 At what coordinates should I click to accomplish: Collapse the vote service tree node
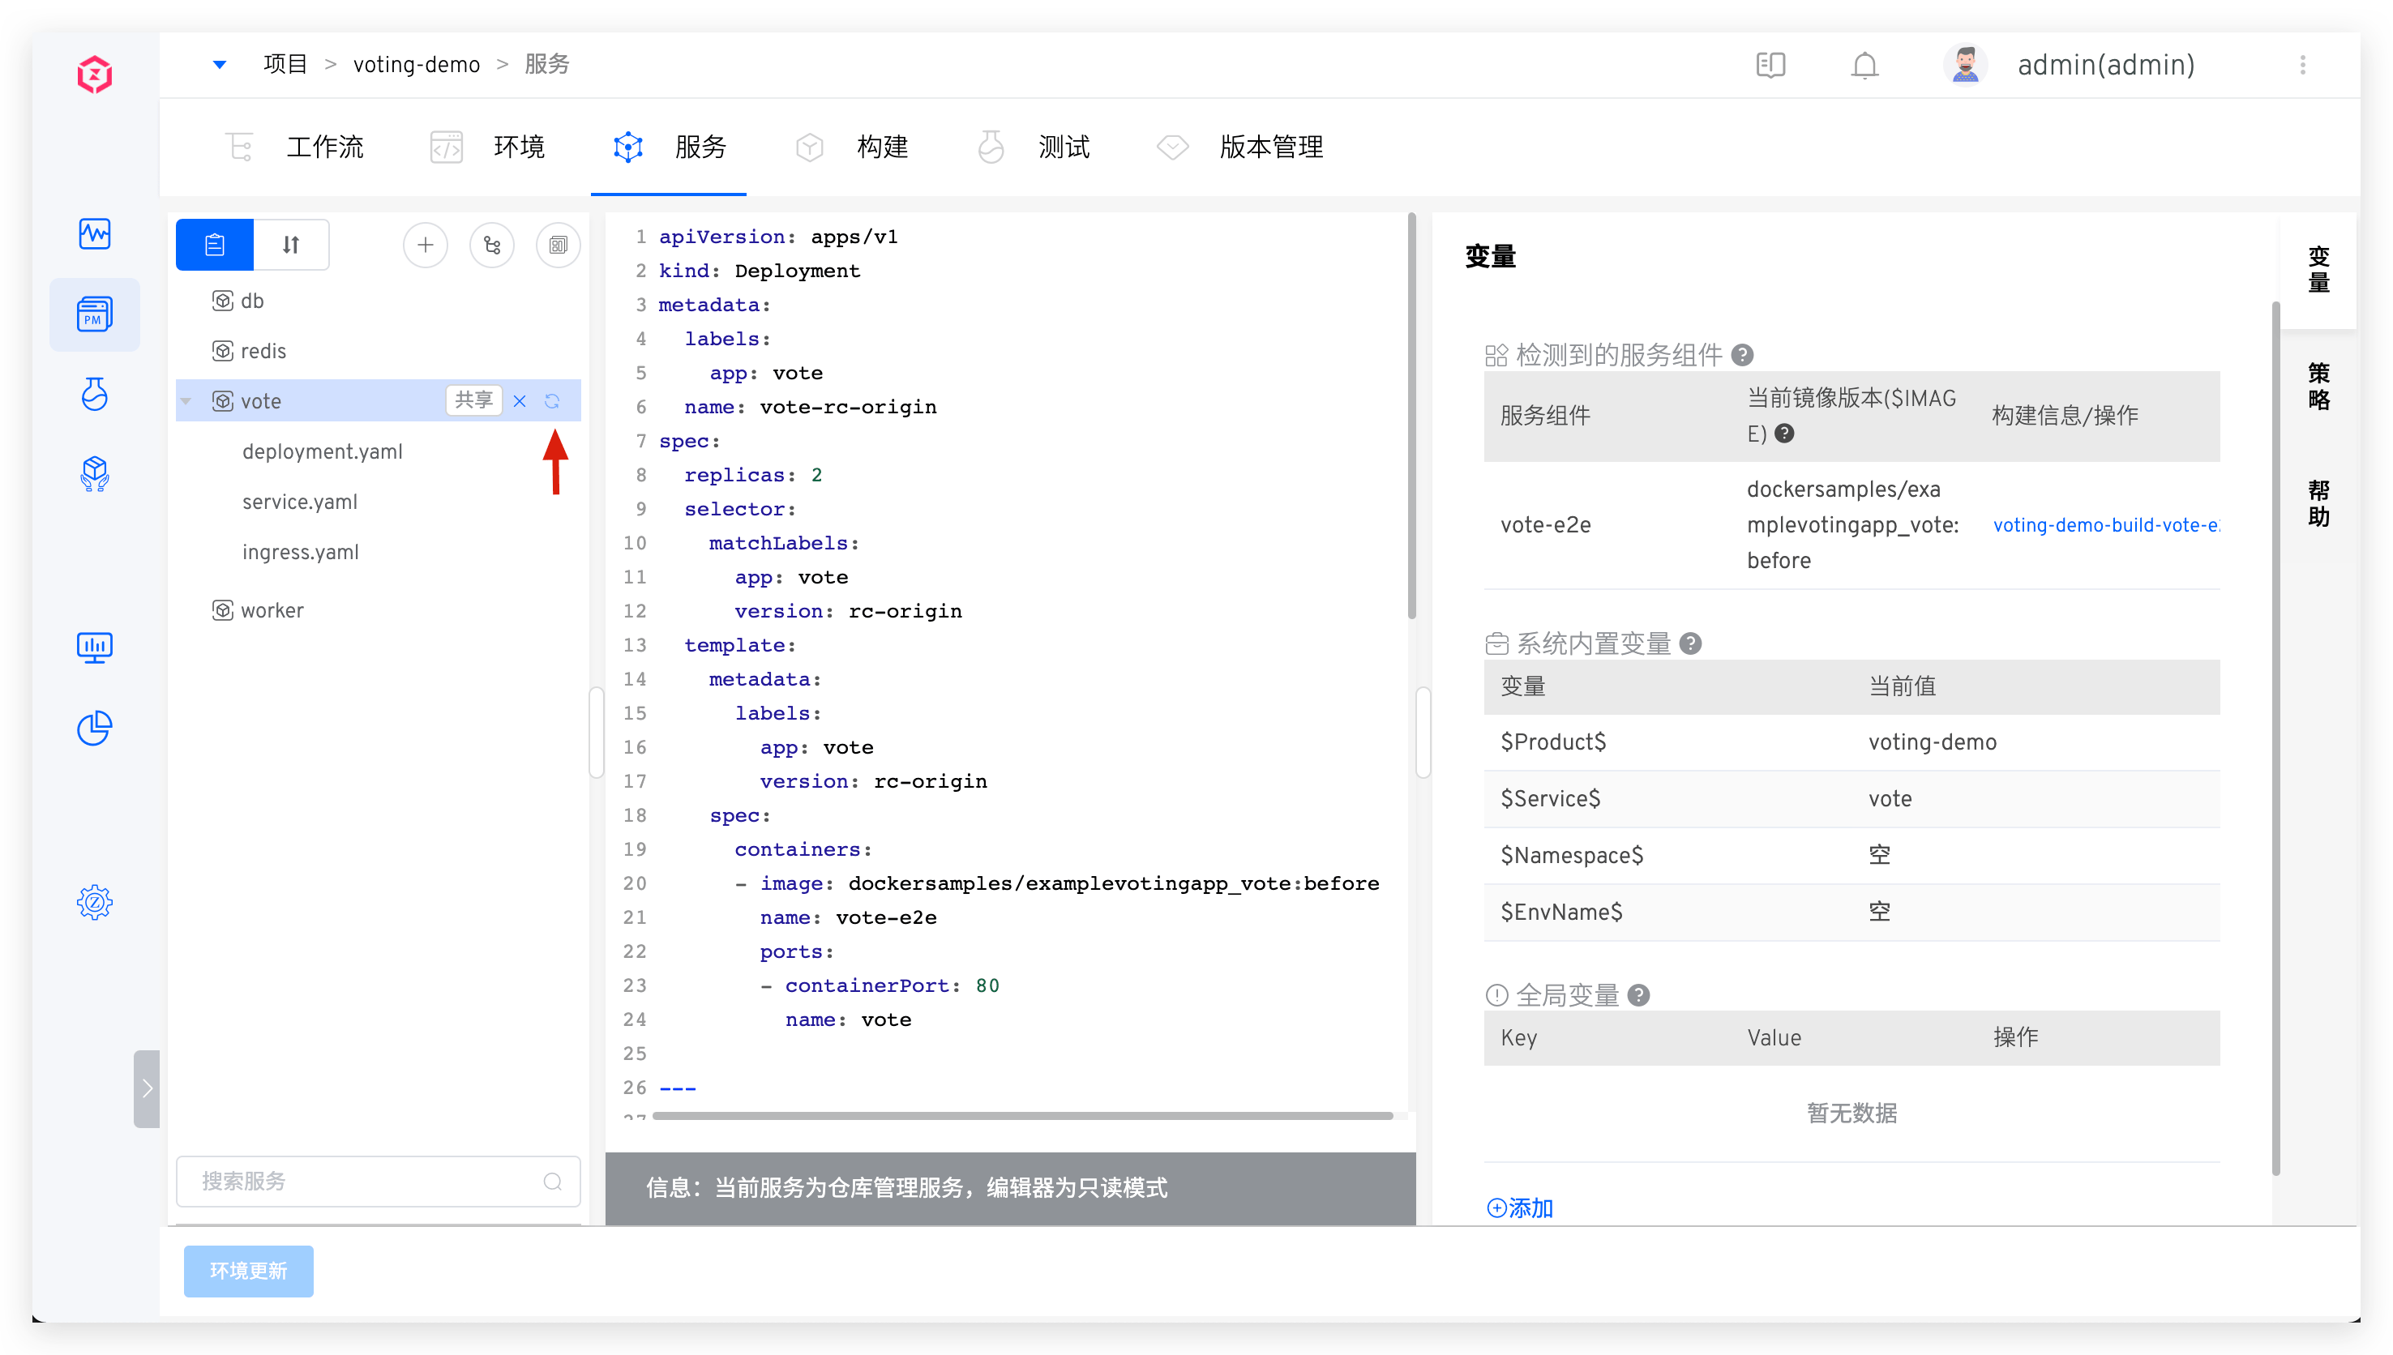186,401
